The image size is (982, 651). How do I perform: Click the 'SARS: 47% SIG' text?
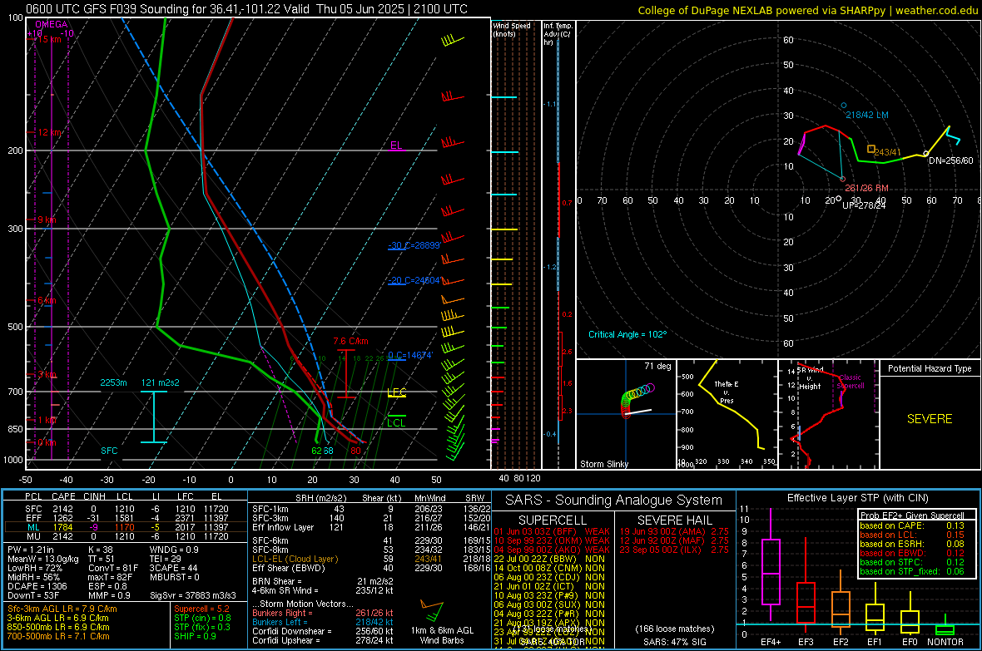(x=674, y=642)
